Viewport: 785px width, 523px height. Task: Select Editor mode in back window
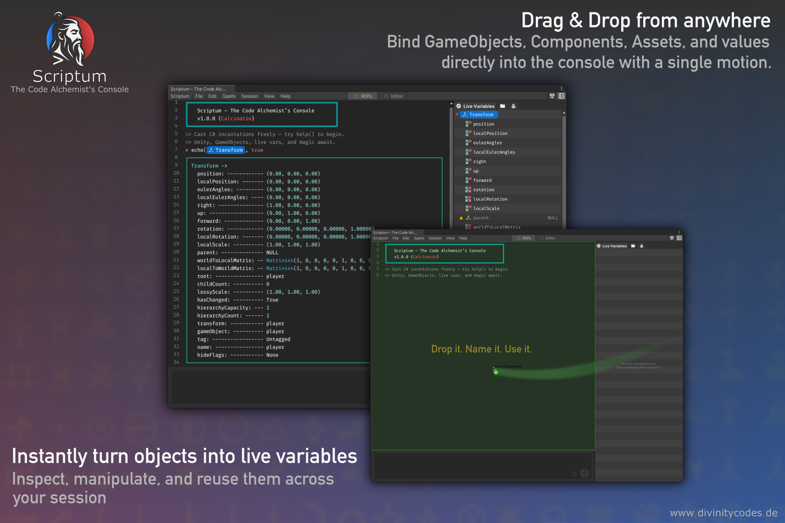click(x=393, y=96)
